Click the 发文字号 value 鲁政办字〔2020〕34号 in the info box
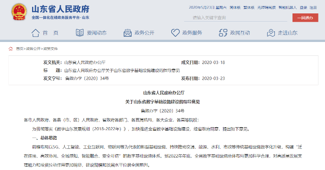Screen dimensions: 325x170 tap(87, 78)
